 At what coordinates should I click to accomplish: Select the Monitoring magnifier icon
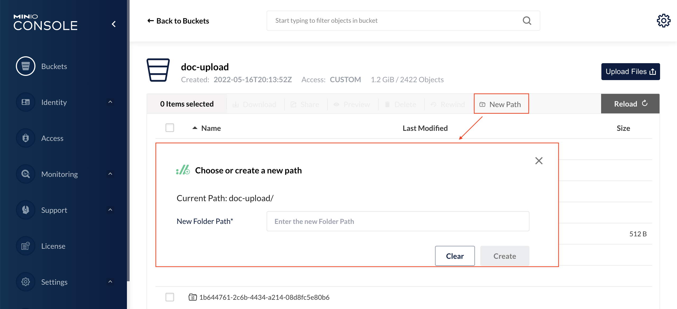26,174
